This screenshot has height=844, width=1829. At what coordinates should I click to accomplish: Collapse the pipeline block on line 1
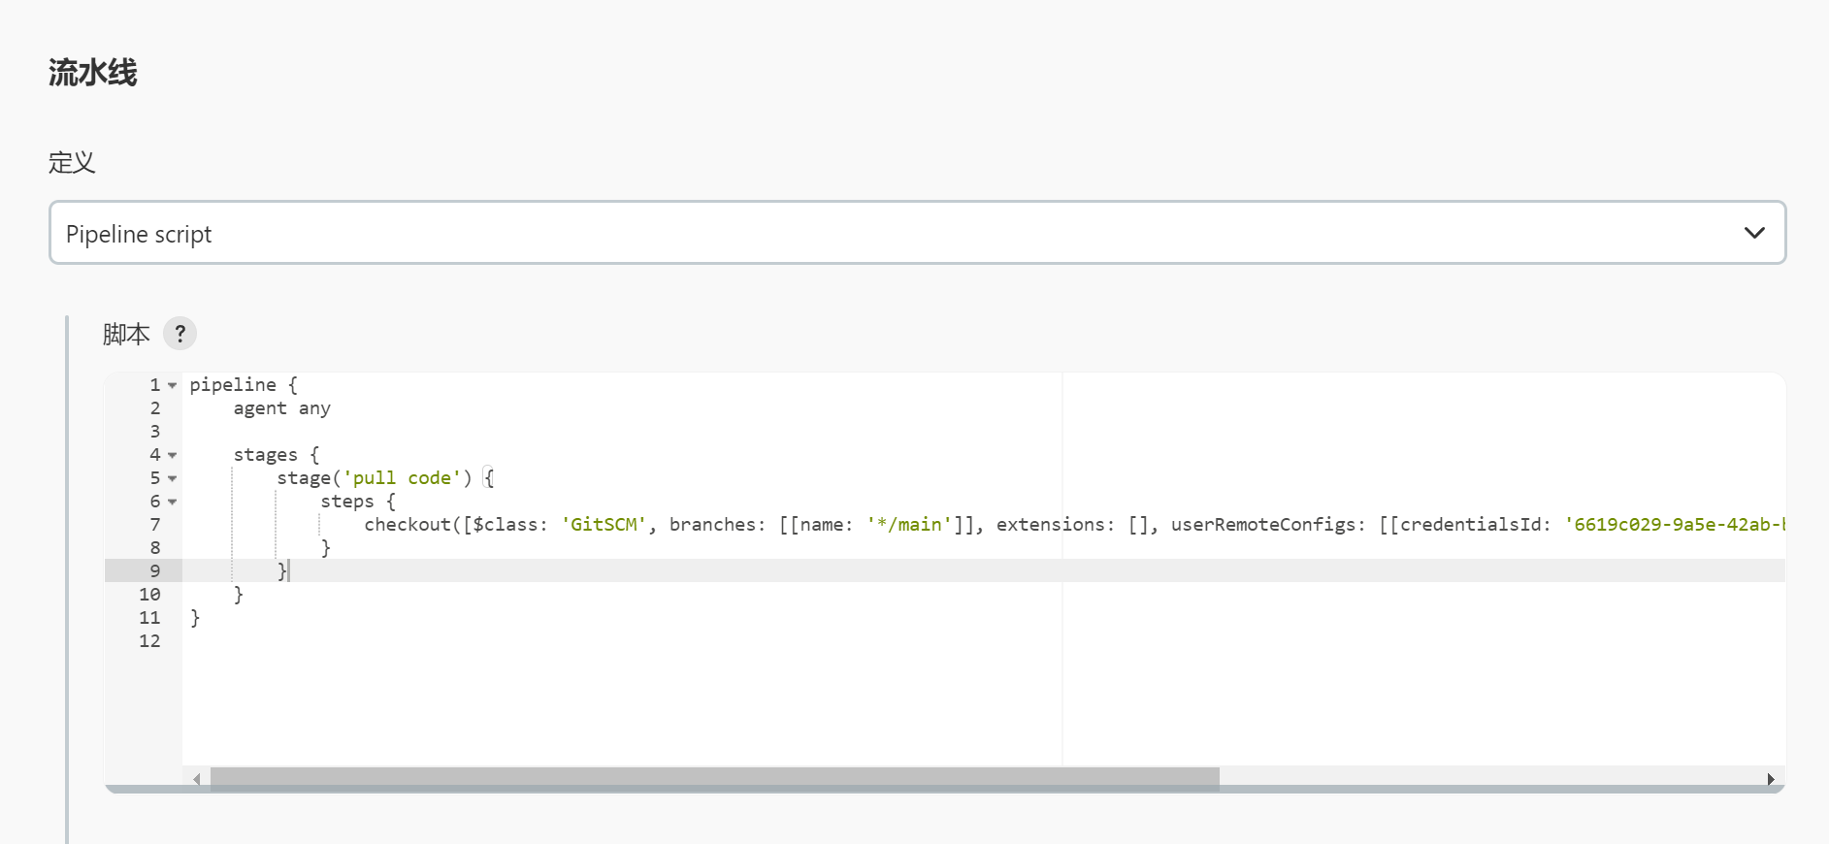coord(173,385)
